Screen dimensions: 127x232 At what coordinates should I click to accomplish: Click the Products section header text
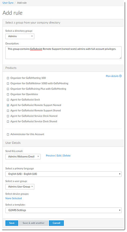11,68
